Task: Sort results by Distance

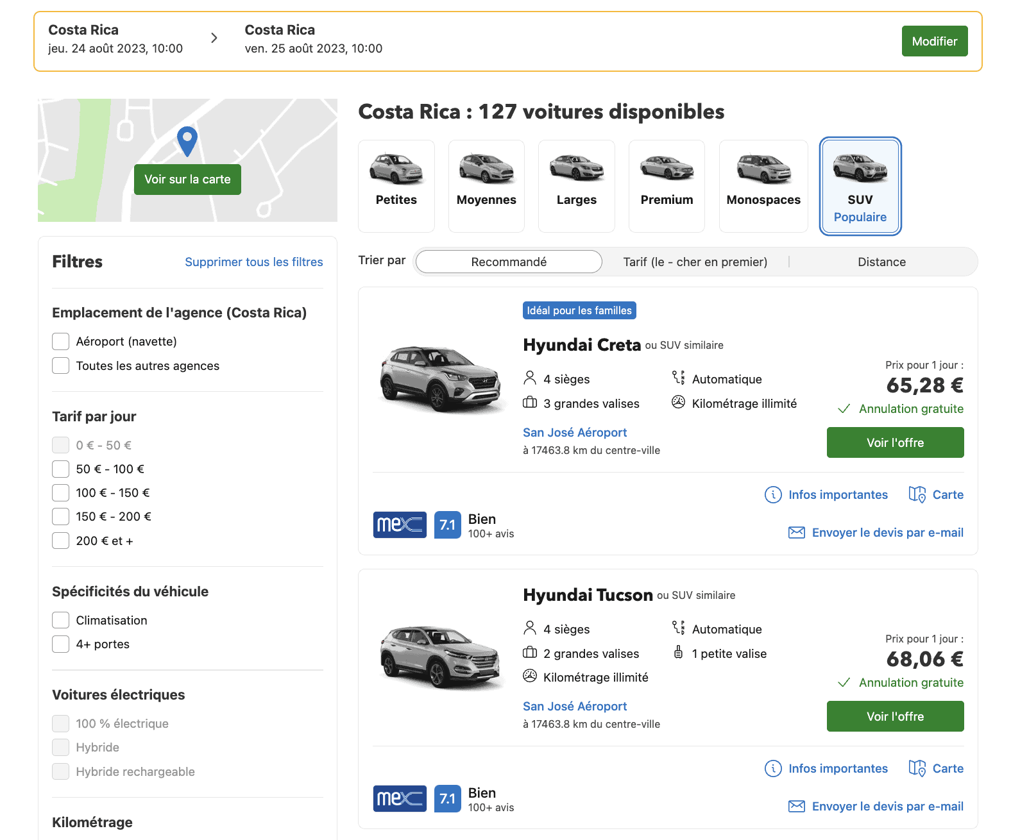Action: click(x=882, y=262)
